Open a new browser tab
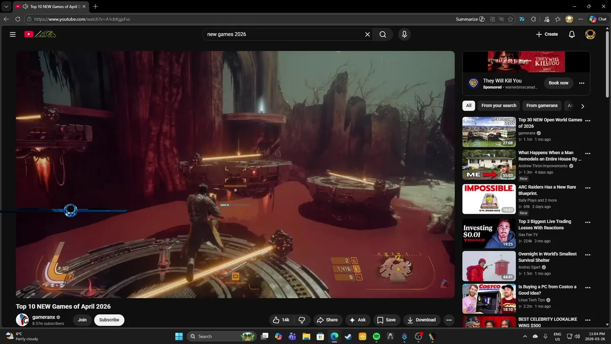The width and height of the screenshot is (611, 344). pos(95,6)
